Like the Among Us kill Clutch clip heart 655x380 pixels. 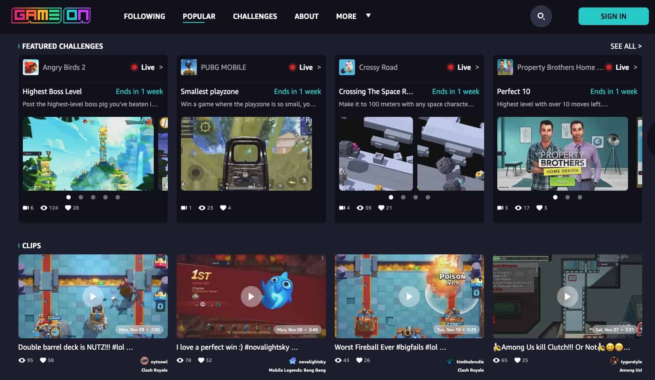click(x=517, y=360)
